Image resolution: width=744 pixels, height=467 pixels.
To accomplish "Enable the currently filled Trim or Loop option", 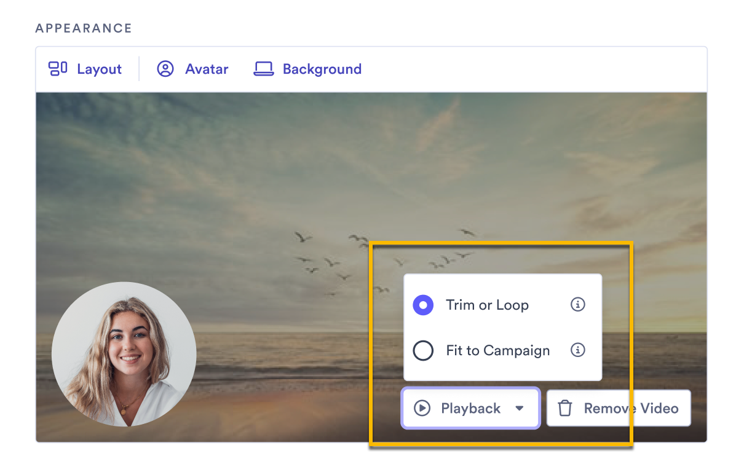I will (423, 304).
